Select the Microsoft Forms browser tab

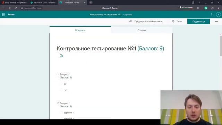(x=72, y=2)
